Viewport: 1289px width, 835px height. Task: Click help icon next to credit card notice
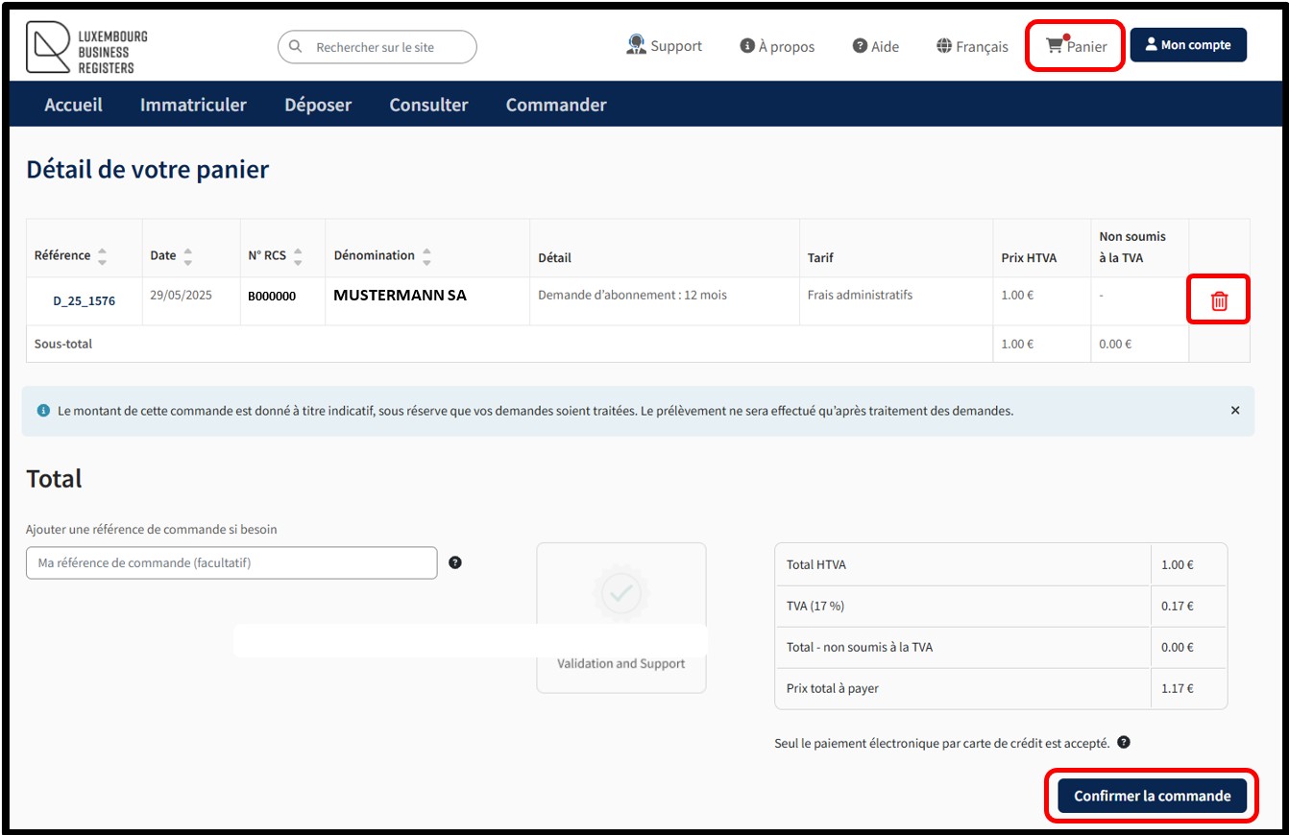coord(1123,742)
